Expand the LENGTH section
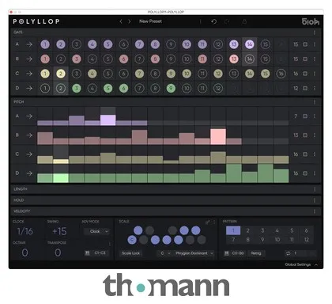332x304 pixels. (x=166, y=189)
